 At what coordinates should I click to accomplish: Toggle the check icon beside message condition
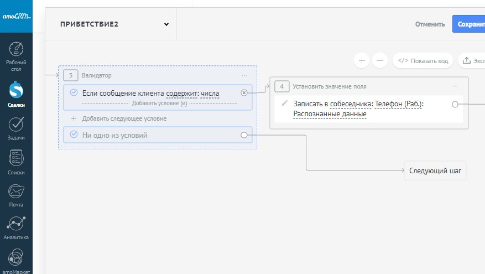pyautogui.click(x=74, y=92)
